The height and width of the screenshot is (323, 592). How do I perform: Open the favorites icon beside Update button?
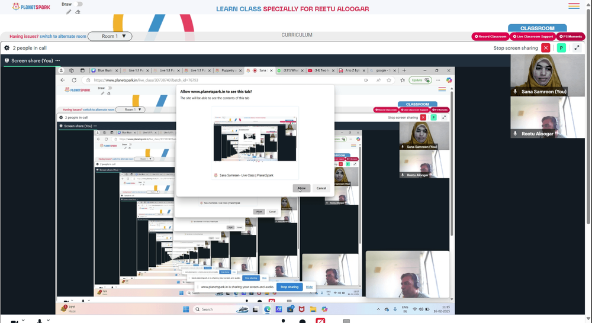(403, 80)
